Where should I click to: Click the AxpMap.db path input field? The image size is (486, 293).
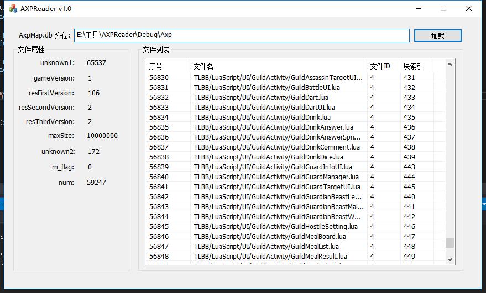click(x=242, y=35)
